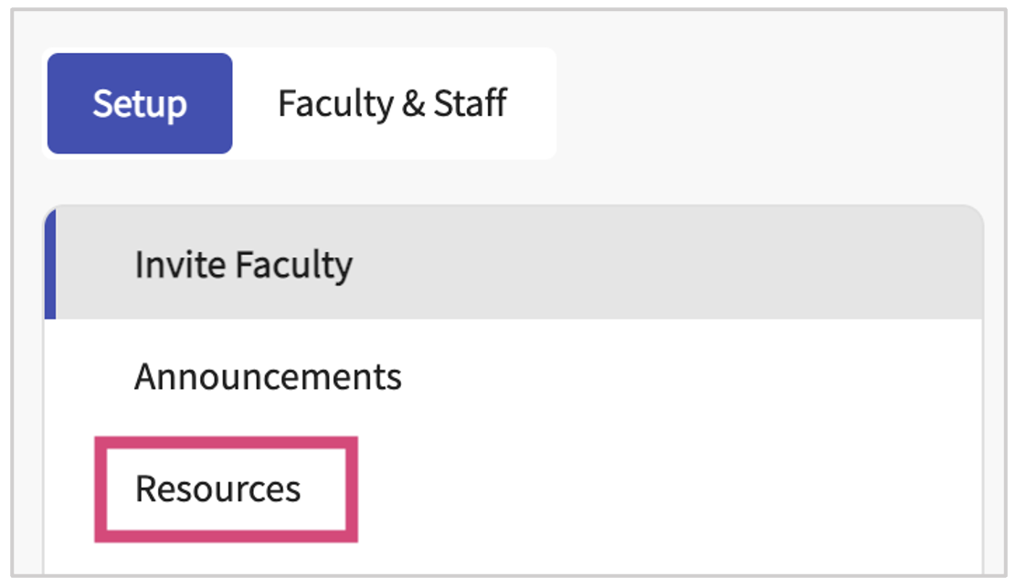Switch to the Setup tab
The image size is (1016, 588).
coord(140,103)
